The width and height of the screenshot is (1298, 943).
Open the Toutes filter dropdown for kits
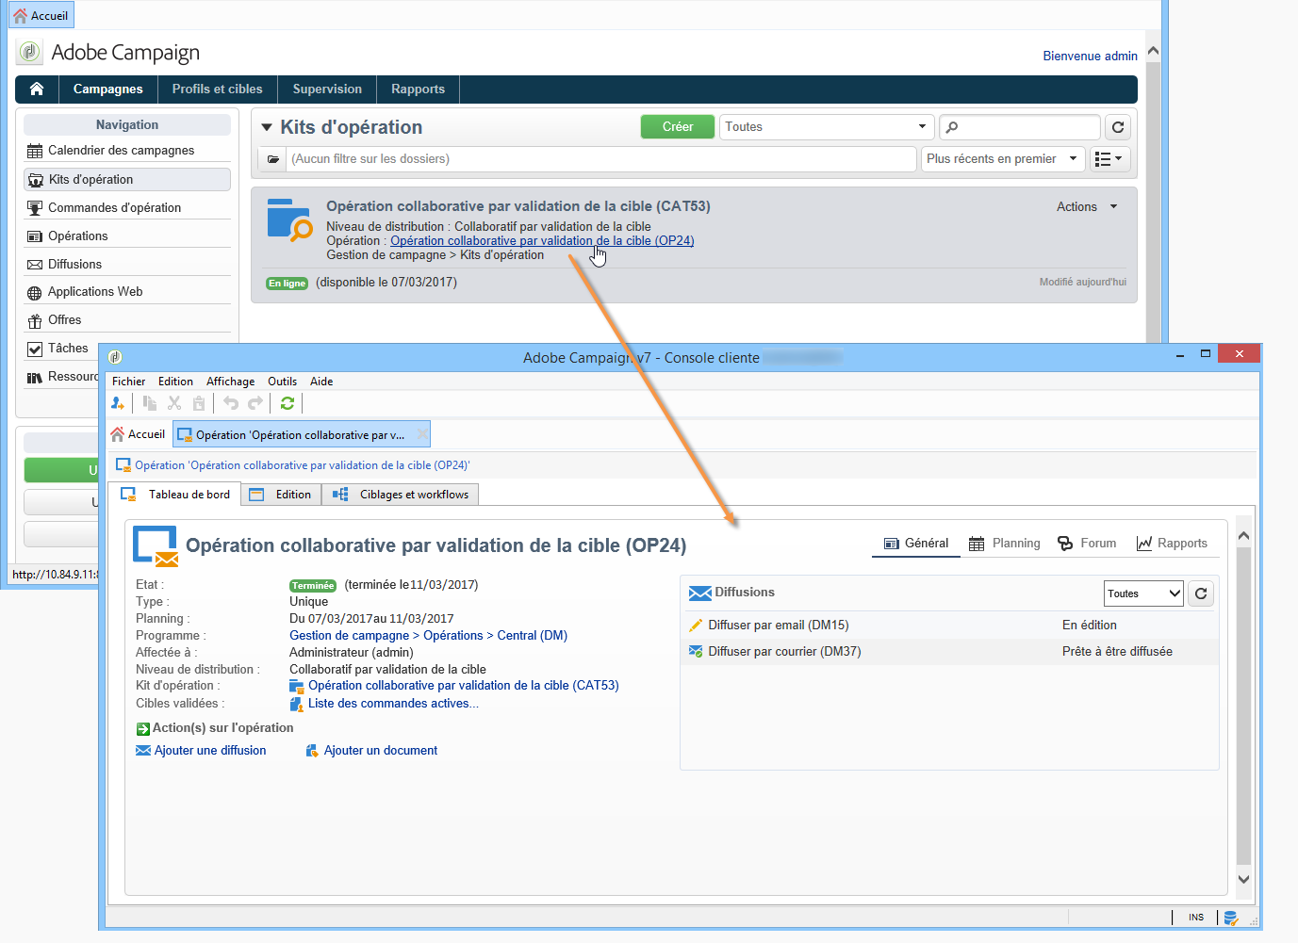[827, 127]
